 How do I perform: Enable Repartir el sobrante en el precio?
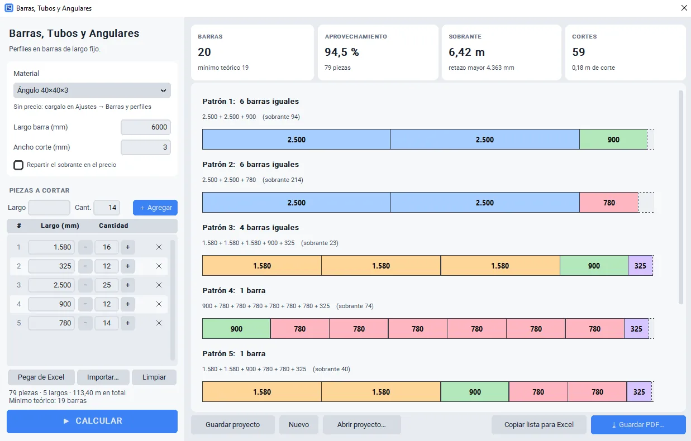(x=18, y=165)
